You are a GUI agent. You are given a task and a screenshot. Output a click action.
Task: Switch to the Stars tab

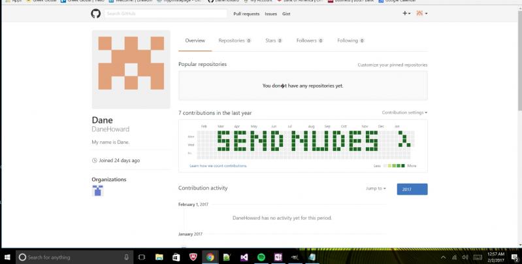(x=273, y=41)
